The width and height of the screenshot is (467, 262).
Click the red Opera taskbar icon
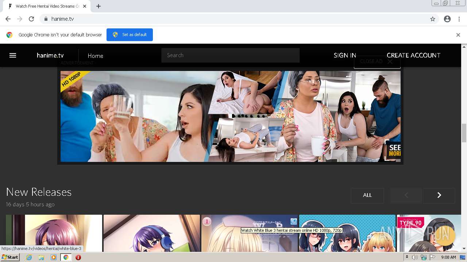coord(78,257)
